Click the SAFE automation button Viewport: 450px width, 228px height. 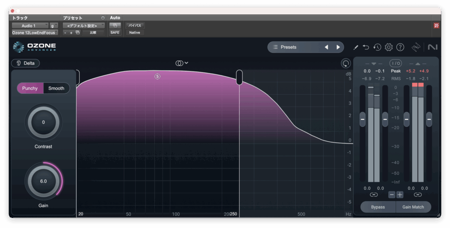pos(115,33)
